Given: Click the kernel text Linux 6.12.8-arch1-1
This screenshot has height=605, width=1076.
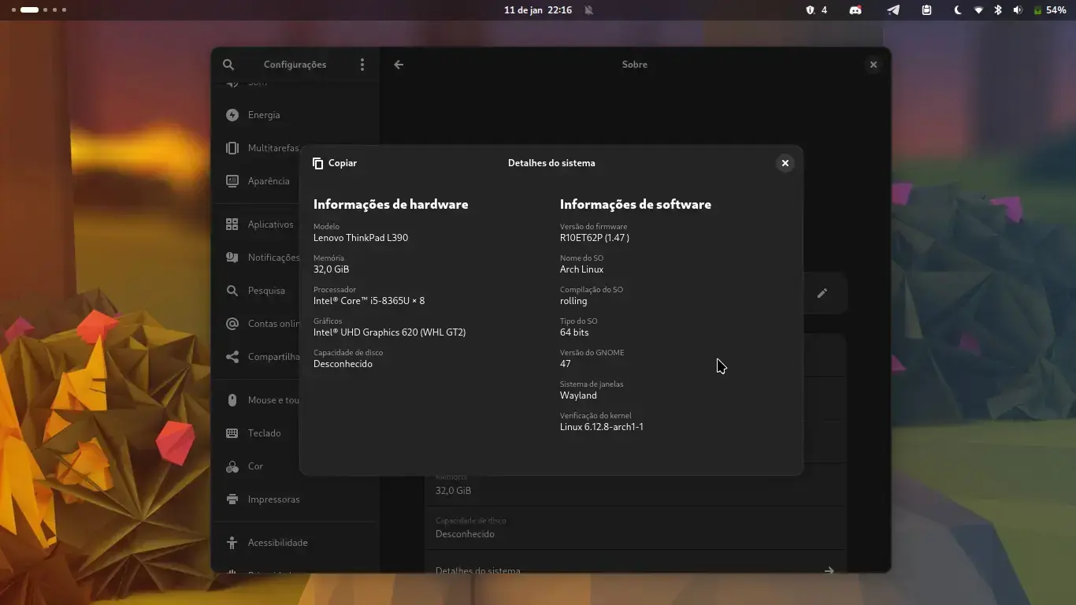Looking at the screenshot, I should click(x=602, y=427).
